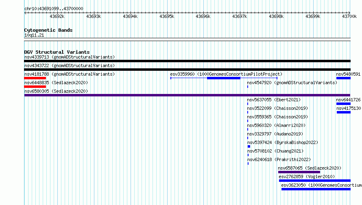
Task: Click the chr10:43691099..43700000 coordinates label
Action: (x=54, y=9)
